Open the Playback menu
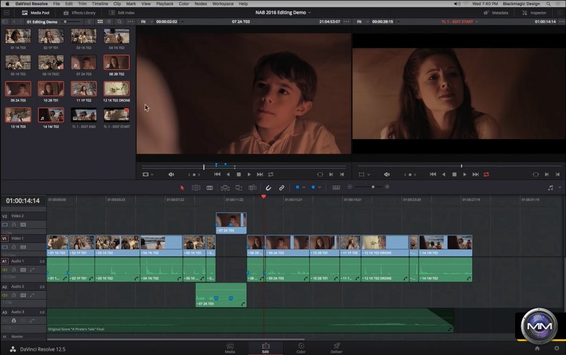This screenshot has height=355, width=566. pyautogui.click(x=165, y=4)
